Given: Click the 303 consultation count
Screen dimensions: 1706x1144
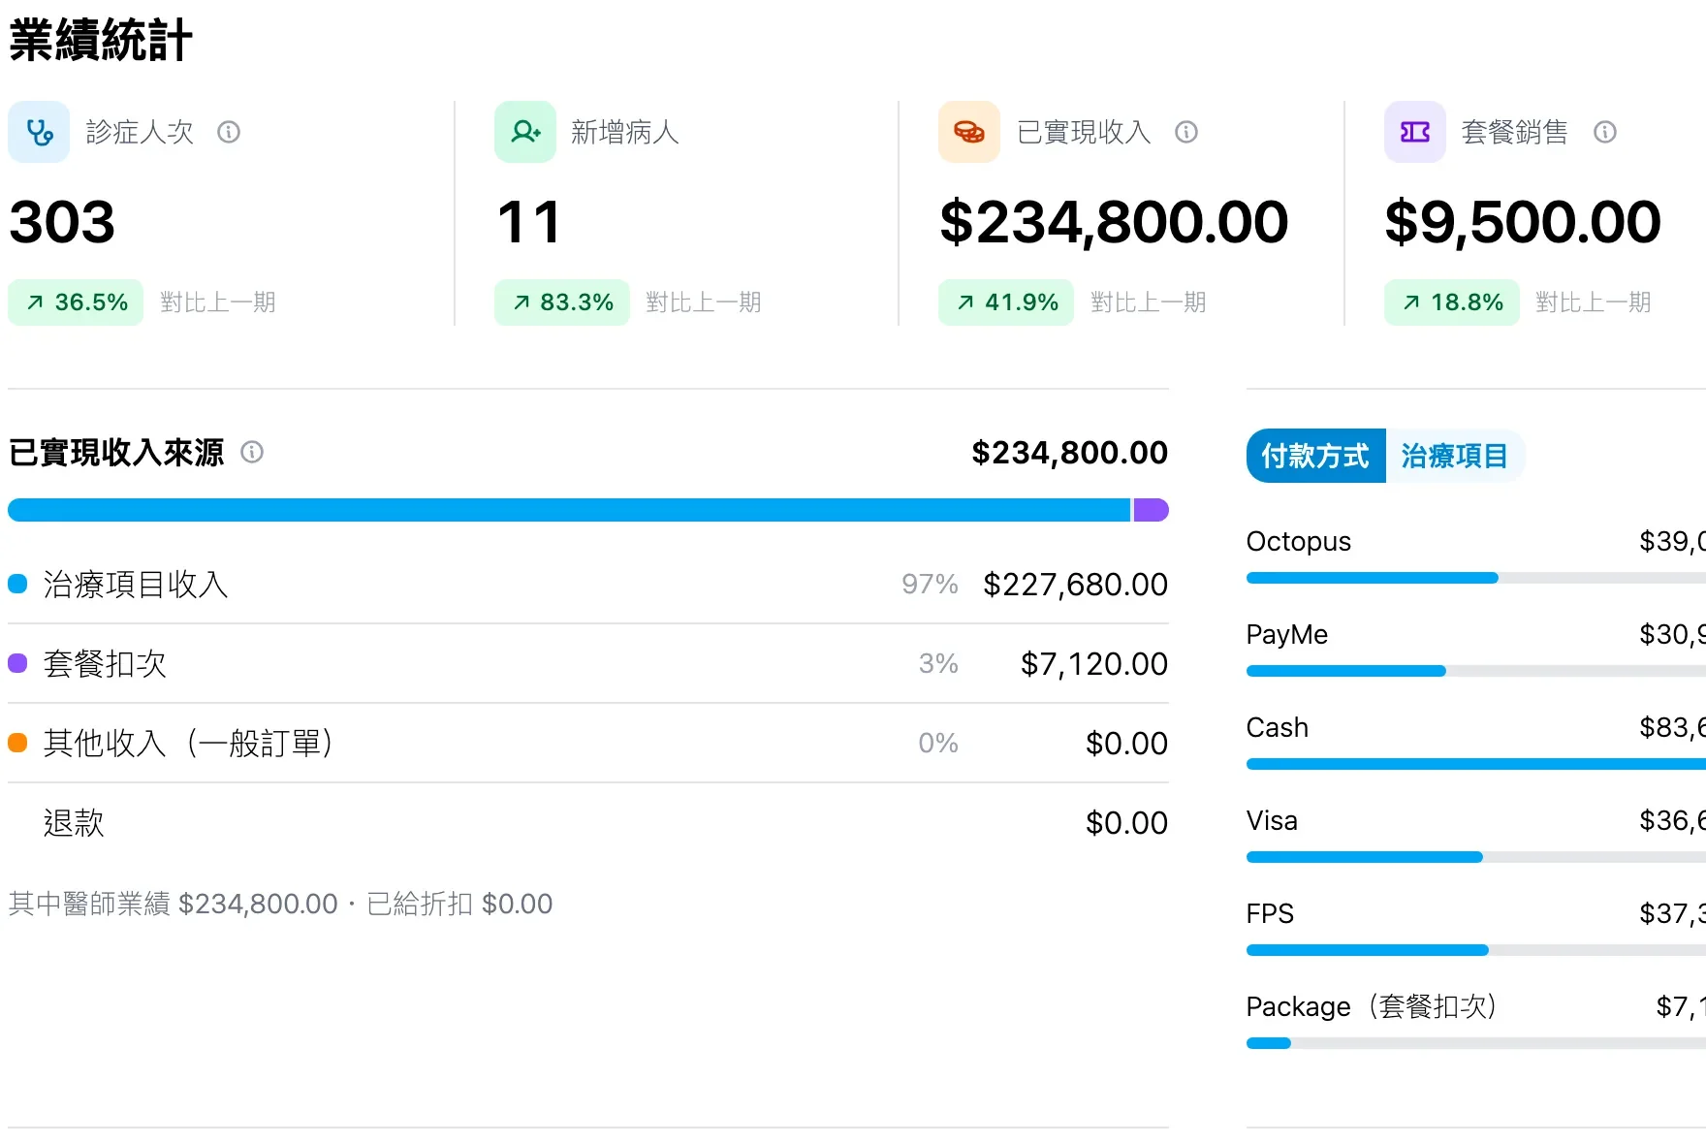Looking at the screenshot, I should click(62, 221).
